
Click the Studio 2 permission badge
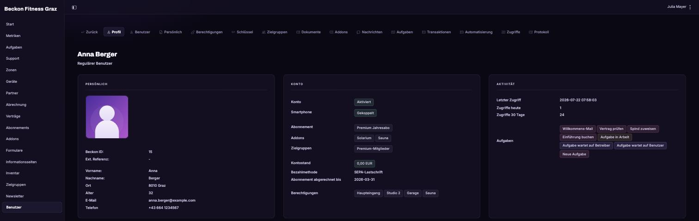pos(393,193)
